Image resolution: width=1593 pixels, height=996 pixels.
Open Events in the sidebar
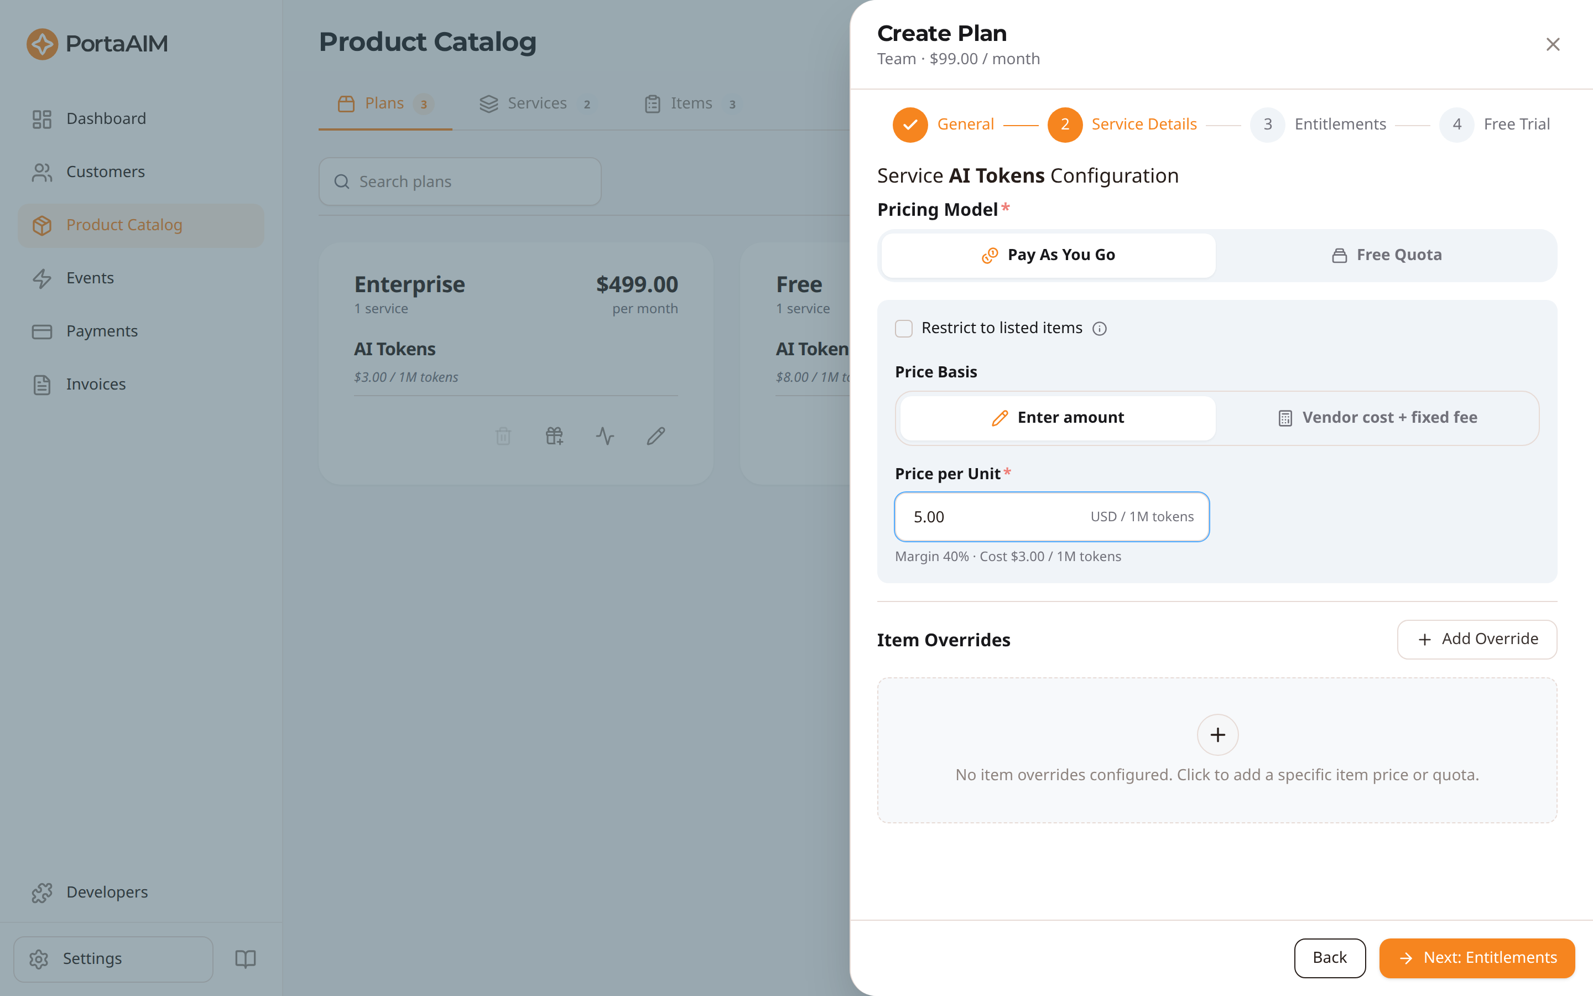[x=141, y=278]
